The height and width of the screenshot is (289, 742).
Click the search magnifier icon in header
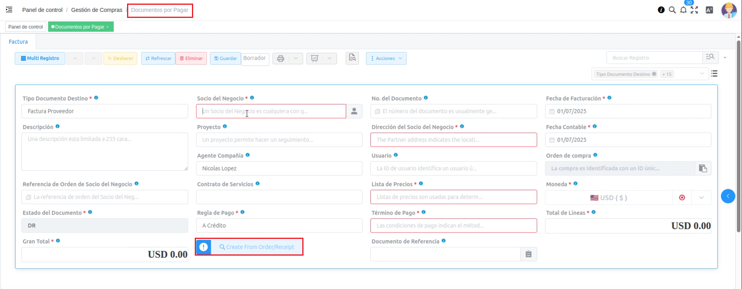[672, 10]
